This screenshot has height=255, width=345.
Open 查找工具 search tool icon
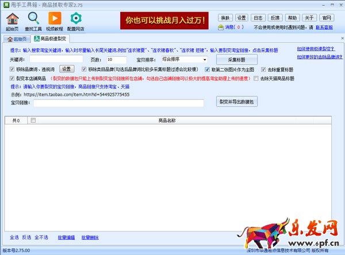click(33, 21)
